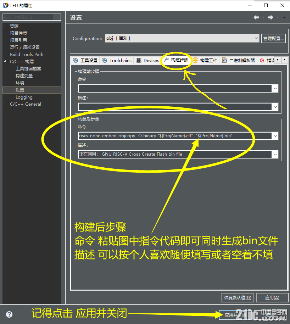Open forward-history dropdown next to forward arrow

tap(277, 18)
